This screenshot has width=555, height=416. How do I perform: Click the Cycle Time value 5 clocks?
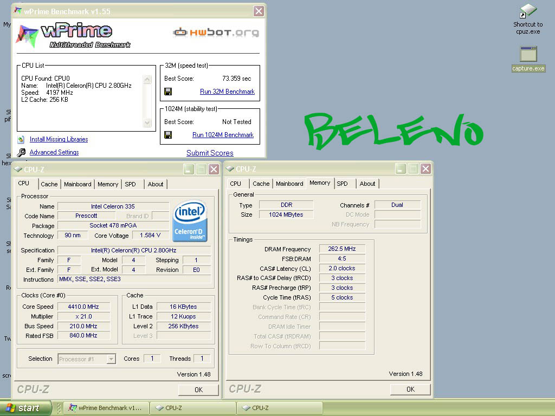pos(342,297)
